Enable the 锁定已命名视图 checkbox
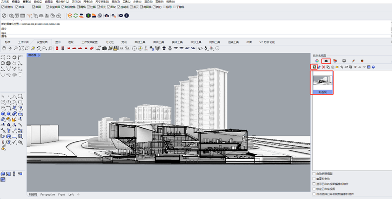The height and width of the screenshot is (199, 392). tap(315, 189)
